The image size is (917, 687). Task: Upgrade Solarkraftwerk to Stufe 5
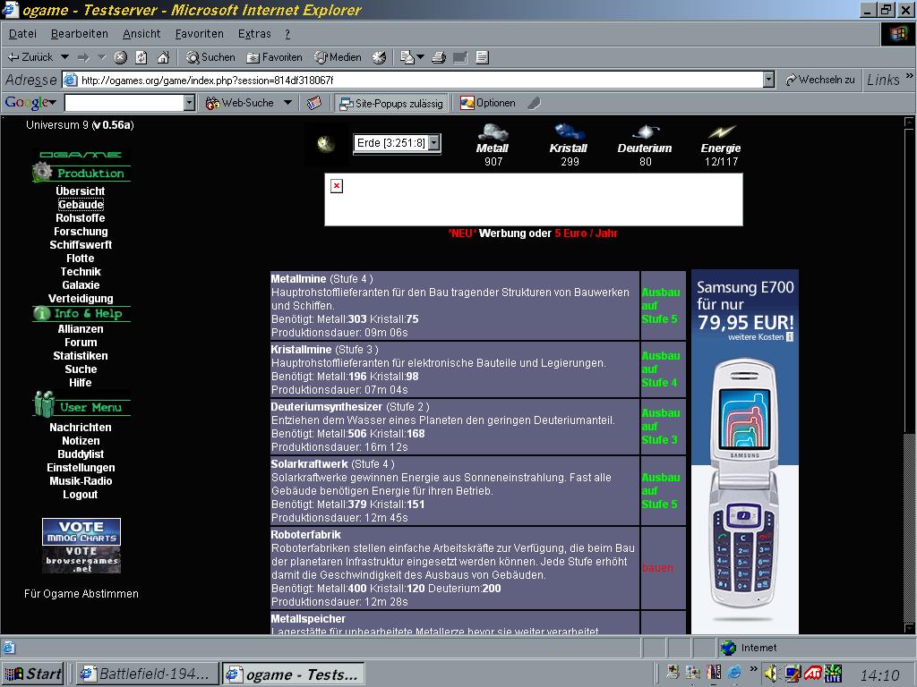click(x=661, y=491)
